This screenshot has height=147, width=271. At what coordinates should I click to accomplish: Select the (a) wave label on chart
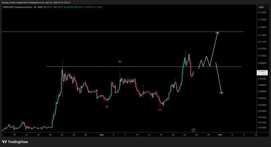tap(107, 106)
